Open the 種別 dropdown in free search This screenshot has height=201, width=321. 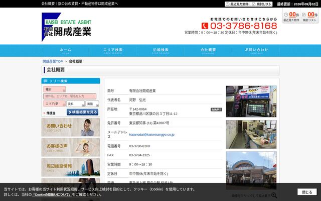[55, 89]
